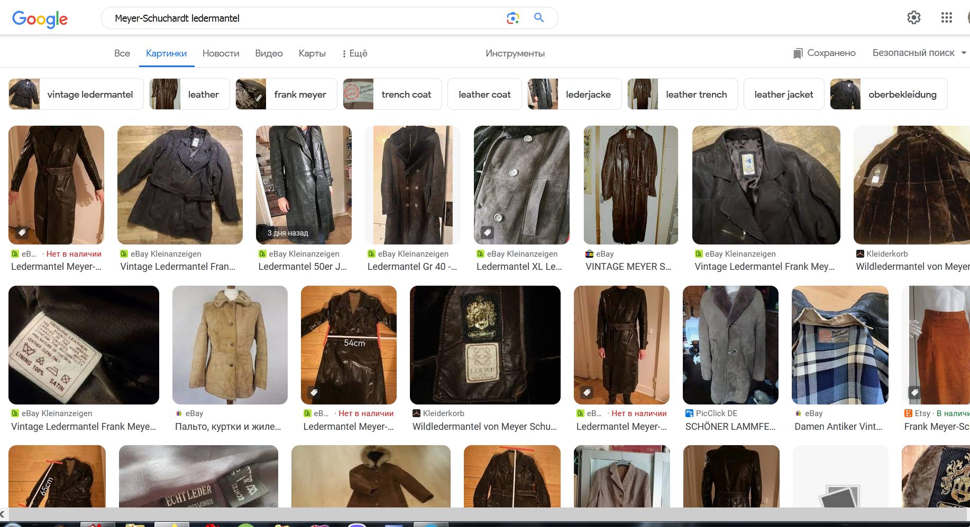Choose the leather jacket chip
This screenshot has width=970, height=527.
coord(784,94)
